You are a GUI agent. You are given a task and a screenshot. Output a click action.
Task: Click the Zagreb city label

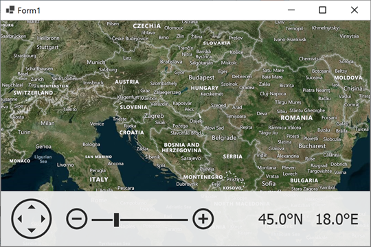click(154, 116)
